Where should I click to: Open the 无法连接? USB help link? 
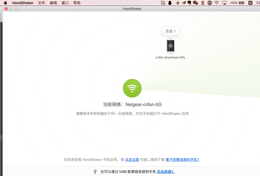(x=166, y=171)
